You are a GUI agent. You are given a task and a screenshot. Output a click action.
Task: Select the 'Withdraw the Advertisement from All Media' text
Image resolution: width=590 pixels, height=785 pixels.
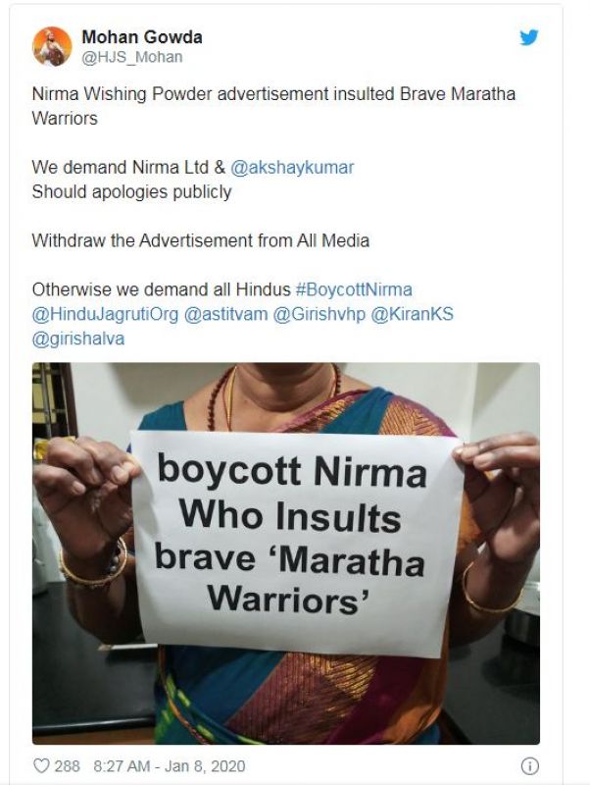tap(201, 240)
